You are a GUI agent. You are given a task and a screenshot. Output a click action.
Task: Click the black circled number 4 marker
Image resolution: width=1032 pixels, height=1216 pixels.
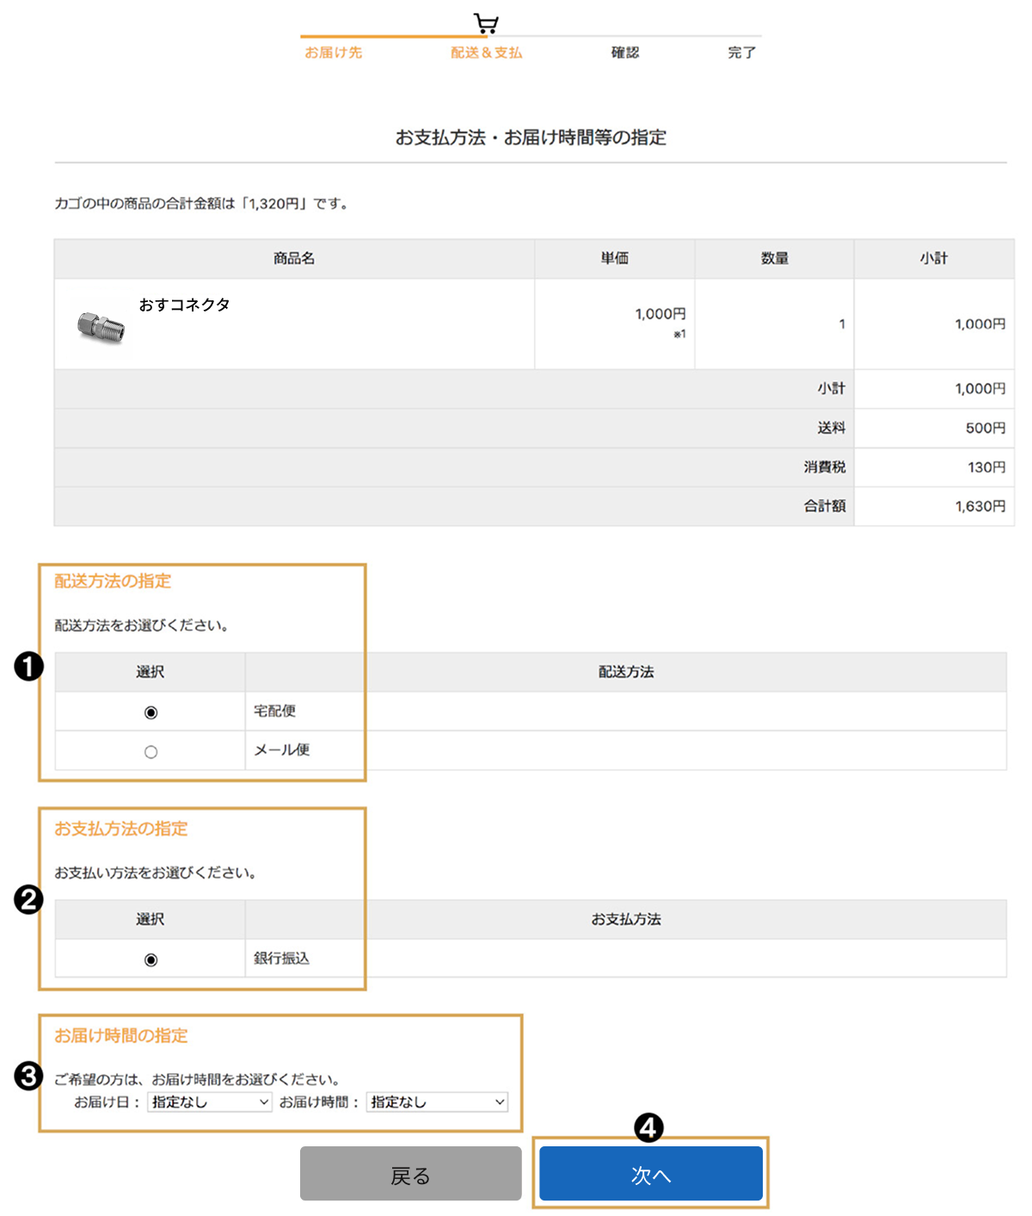click(648, 1127)
